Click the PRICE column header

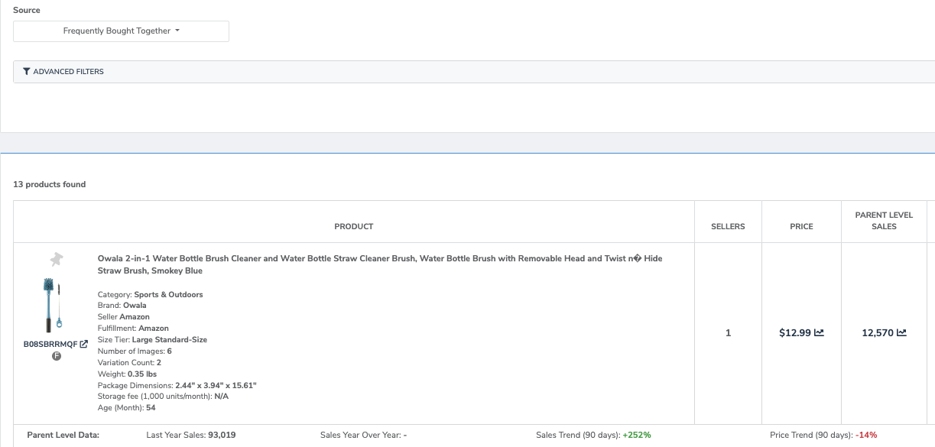point(801,226)
